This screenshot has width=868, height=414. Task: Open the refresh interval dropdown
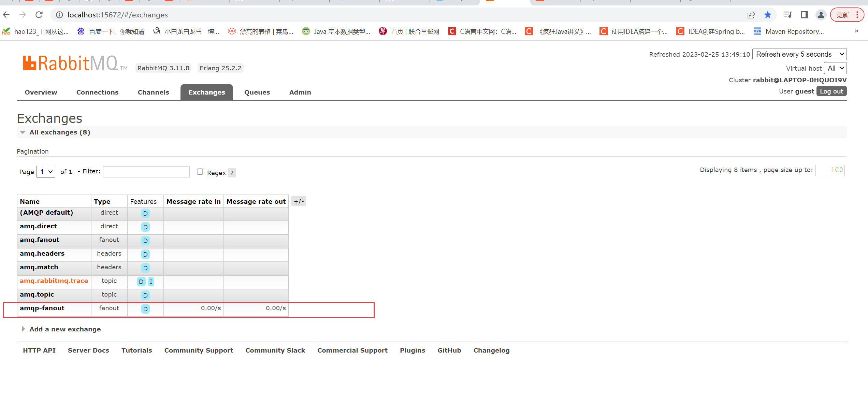(799, 54)
